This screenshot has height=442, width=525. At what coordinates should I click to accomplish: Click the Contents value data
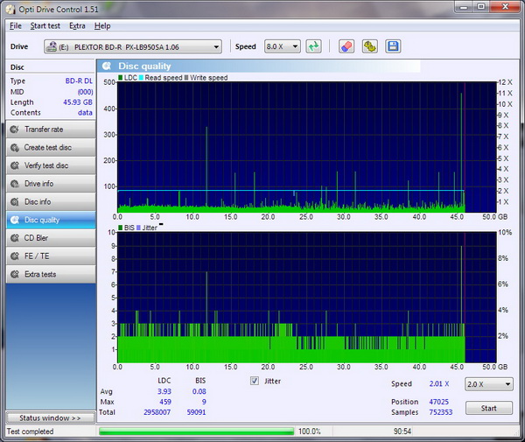pos(85,113)
